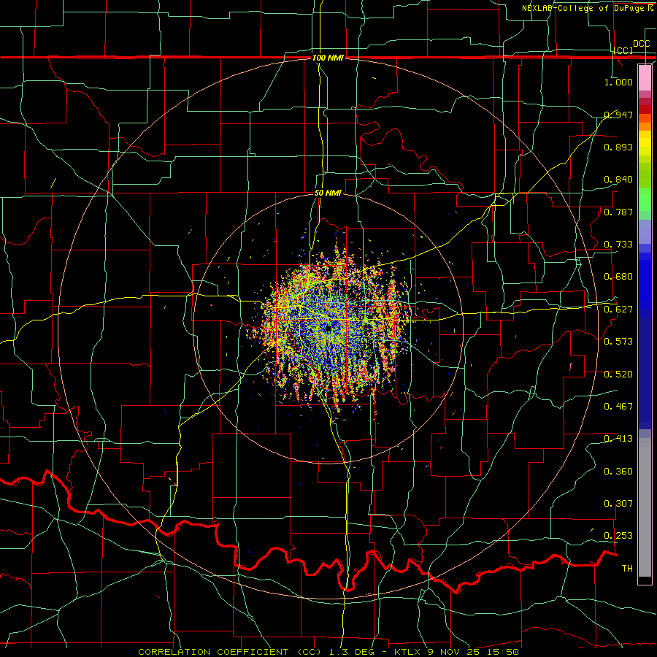The image size is (657, 657).
Task: Click the TH label at the scale bottom
Action: 627,569
